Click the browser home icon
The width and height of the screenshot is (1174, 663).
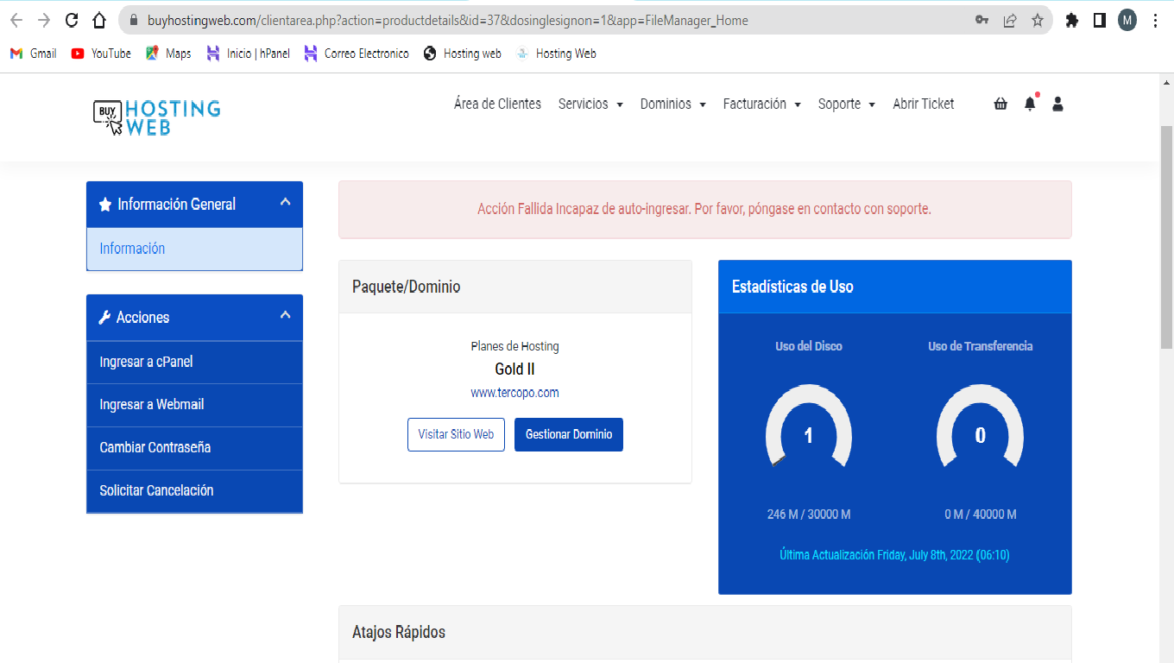coord(99,20)
